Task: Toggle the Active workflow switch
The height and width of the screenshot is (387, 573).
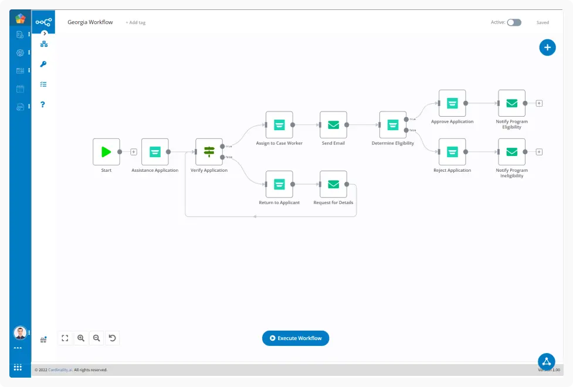Action: pyautogui.click(x=514, y=22)
